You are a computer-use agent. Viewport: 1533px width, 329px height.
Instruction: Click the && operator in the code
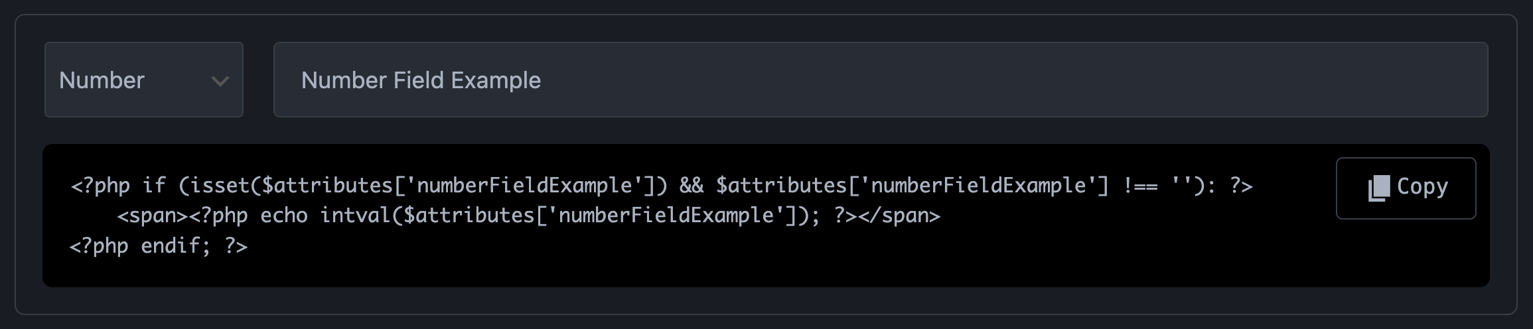(691, 186)
